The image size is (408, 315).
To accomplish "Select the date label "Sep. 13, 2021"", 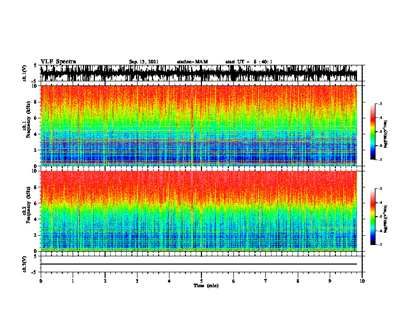I will pyautogui.click(x=144, y=62).
